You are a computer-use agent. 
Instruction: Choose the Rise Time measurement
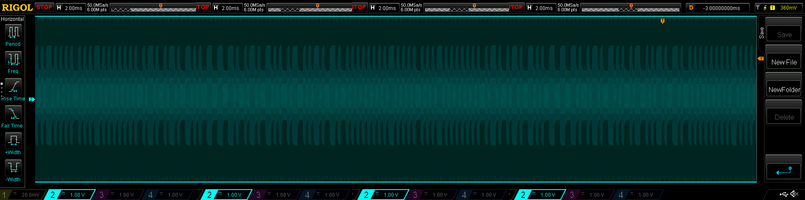click(13, 87)
